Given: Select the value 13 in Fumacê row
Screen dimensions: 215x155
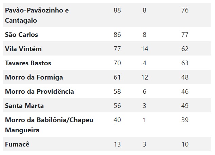Looking at the screenshot, I should (117, 144).
